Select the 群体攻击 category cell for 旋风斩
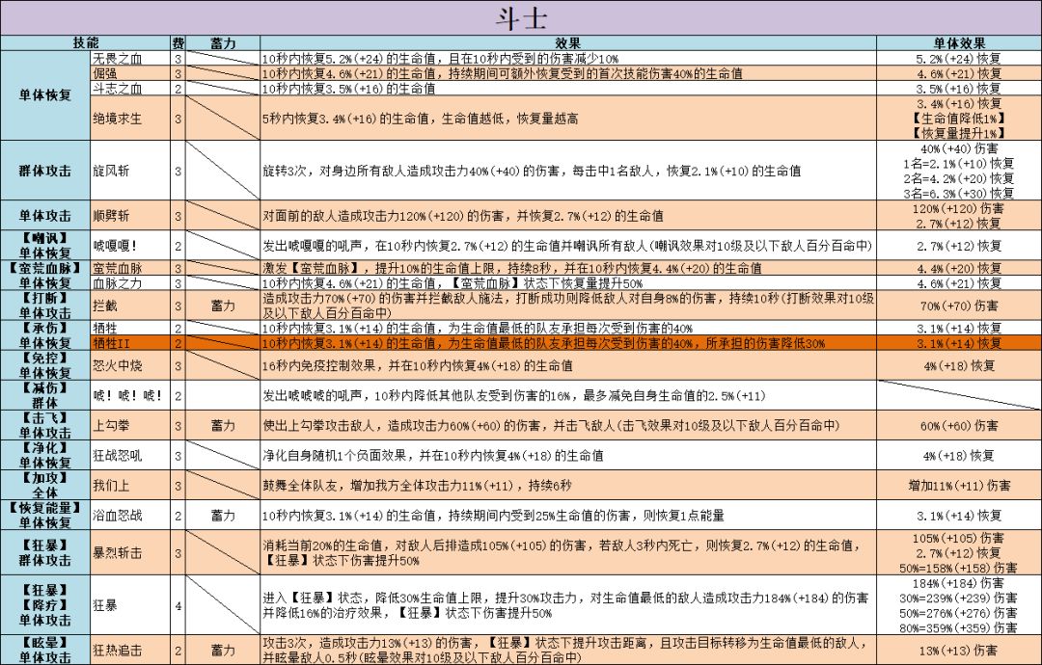1042x665 pixels. tap(45, 171)
